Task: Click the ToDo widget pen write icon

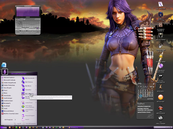Action: pyautogui.click(x=150, y=116)
